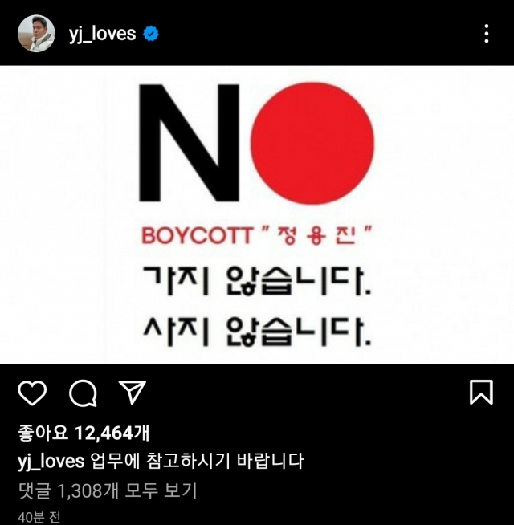
Task: Click the red 정용진 text in the image
Action: click(x=316, y=236)
